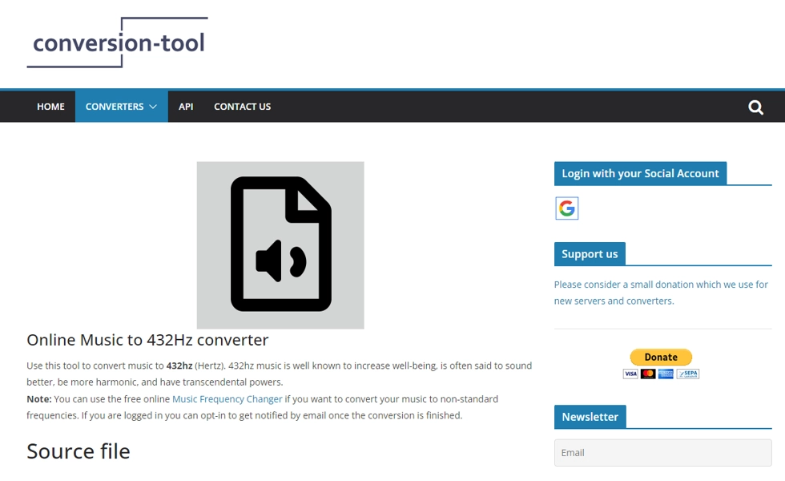Click the CONVERTERS menu label
Image resolution: width=785 pixels, height=481 pixels.
click(115, 106)
